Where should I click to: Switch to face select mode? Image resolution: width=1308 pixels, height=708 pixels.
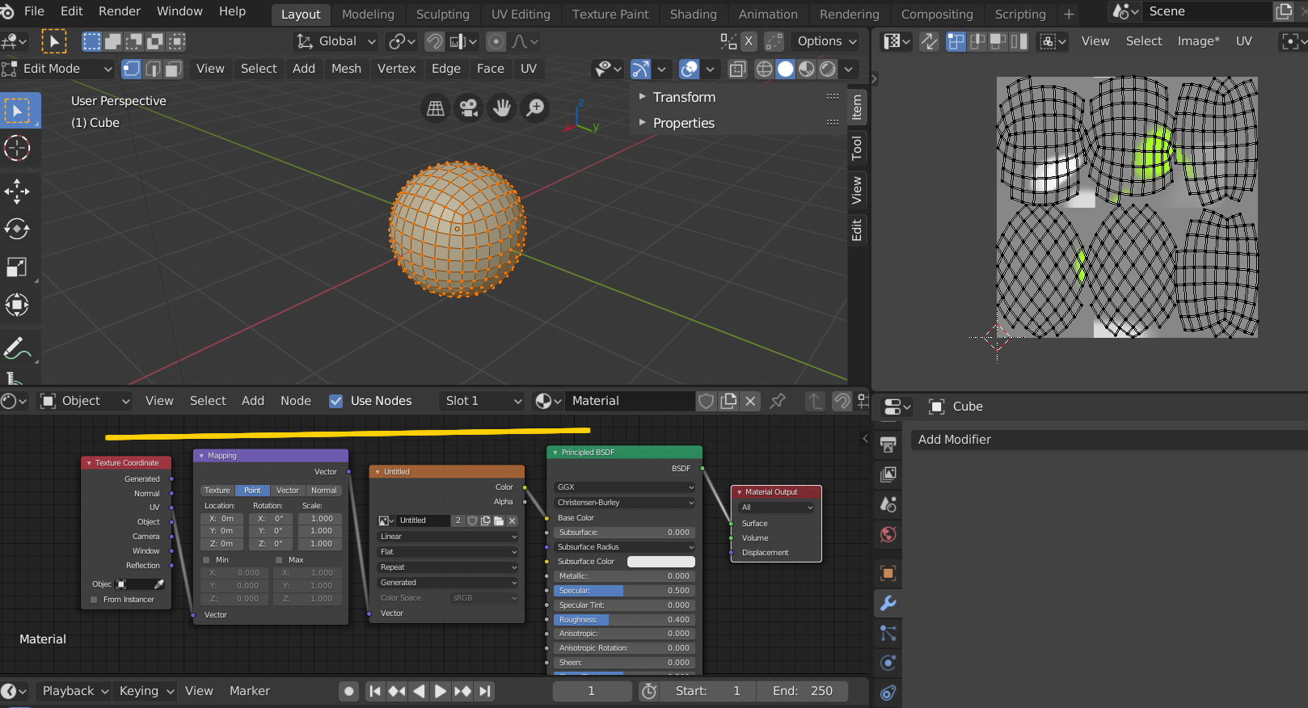tap(173, 70)
